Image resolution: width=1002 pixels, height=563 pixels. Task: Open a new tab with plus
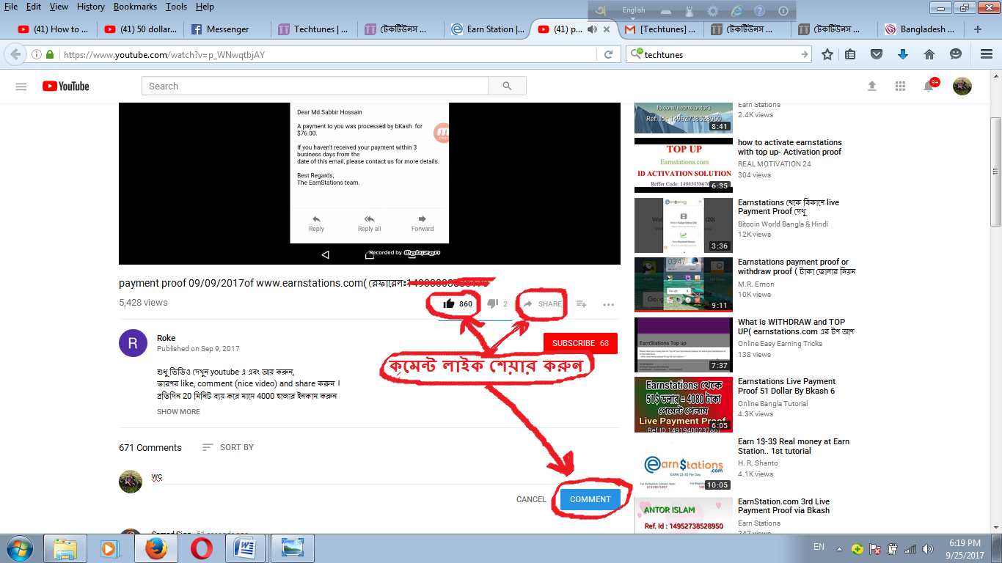point(978,29)
